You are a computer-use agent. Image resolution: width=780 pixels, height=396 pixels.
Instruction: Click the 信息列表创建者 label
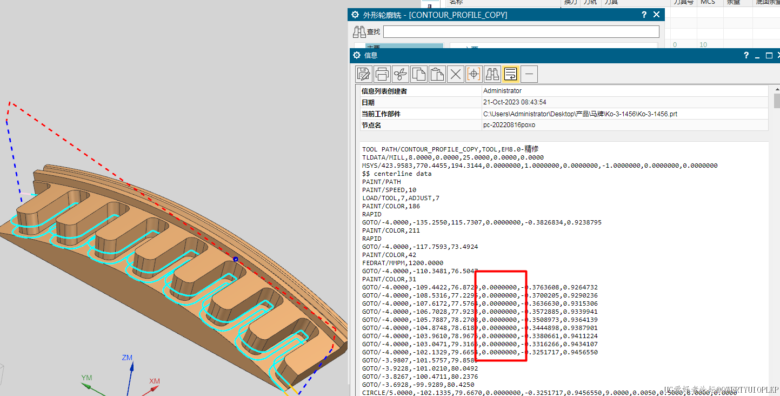(384, 91)
